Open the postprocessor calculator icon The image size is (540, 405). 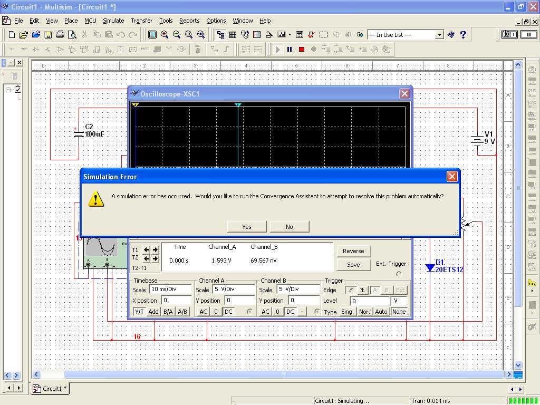tap(300, 34)
